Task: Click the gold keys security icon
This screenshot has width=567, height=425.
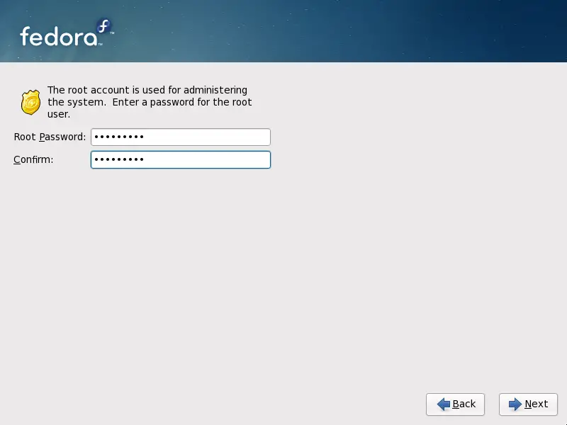Action: coord(30,101)
